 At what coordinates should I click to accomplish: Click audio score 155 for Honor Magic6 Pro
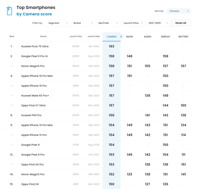148,66
